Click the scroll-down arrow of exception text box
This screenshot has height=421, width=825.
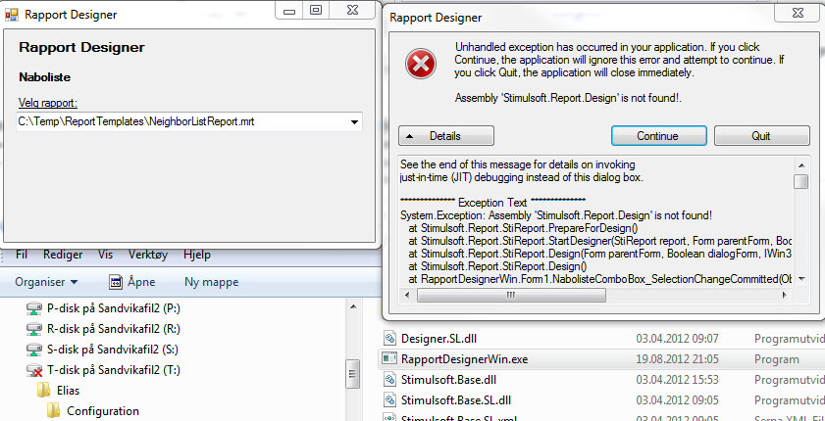click(801, 278)
